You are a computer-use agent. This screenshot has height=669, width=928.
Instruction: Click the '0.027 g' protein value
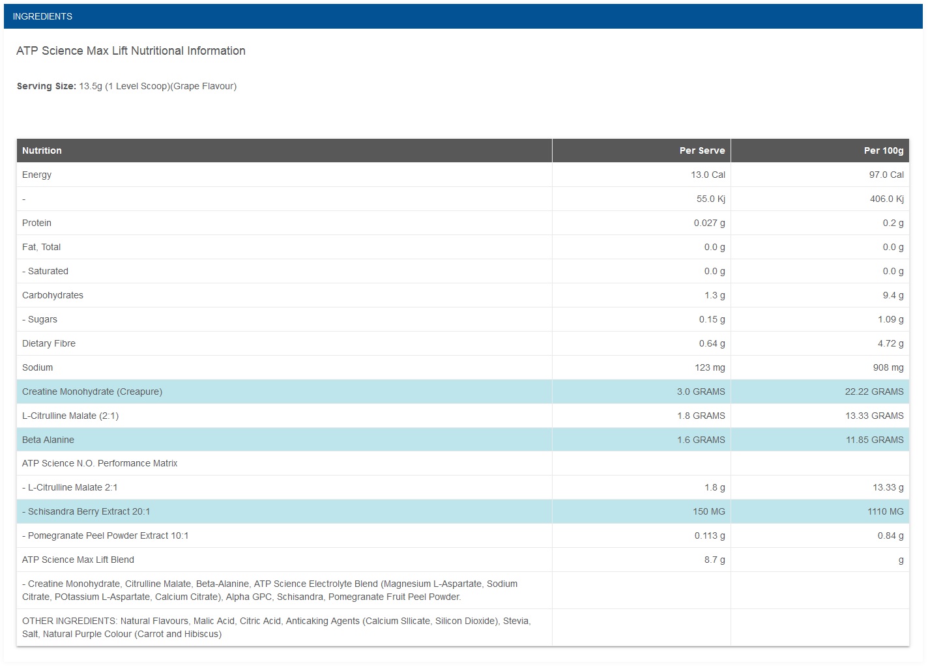(x=710, y=223)
